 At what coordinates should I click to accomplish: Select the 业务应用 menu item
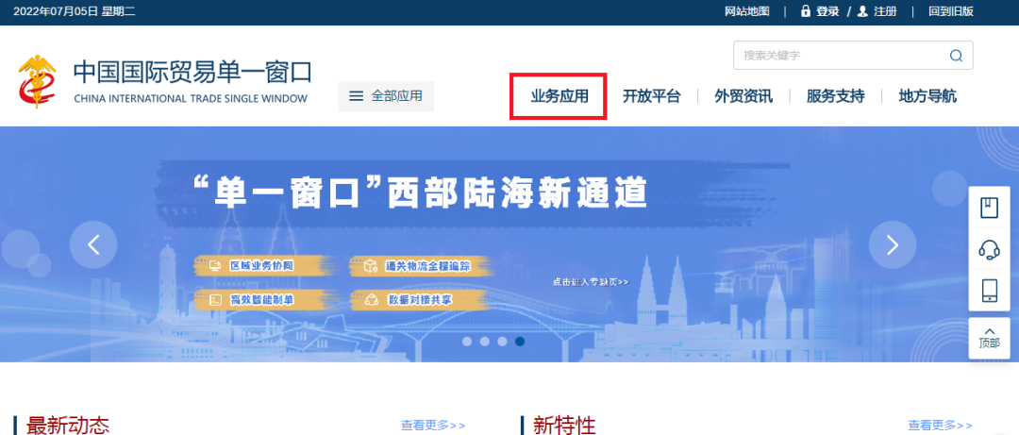[x=559, y=96]
